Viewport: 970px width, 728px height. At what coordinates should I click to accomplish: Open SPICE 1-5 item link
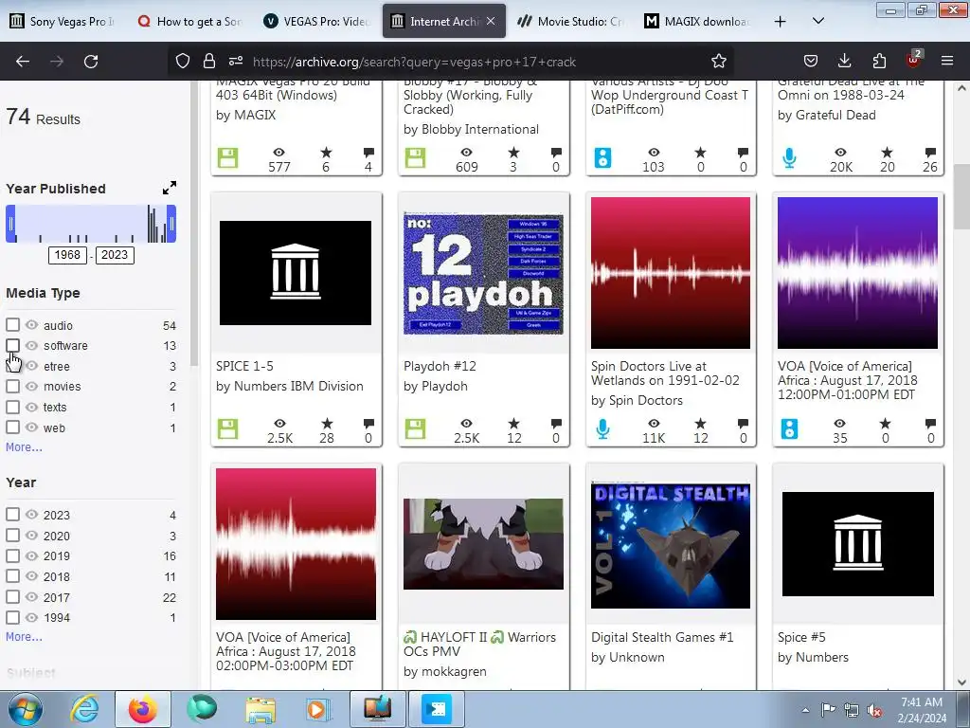244,366
